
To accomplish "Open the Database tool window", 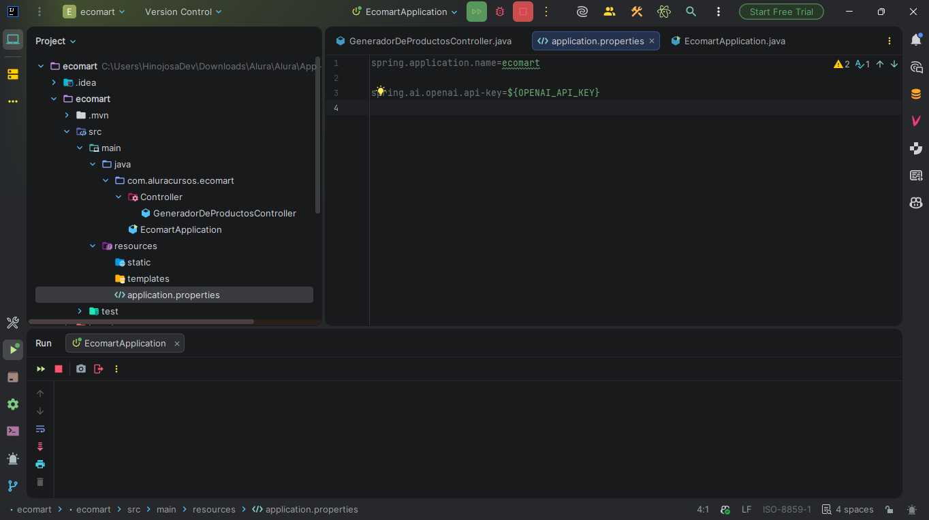I will click(x=916, y=94).
